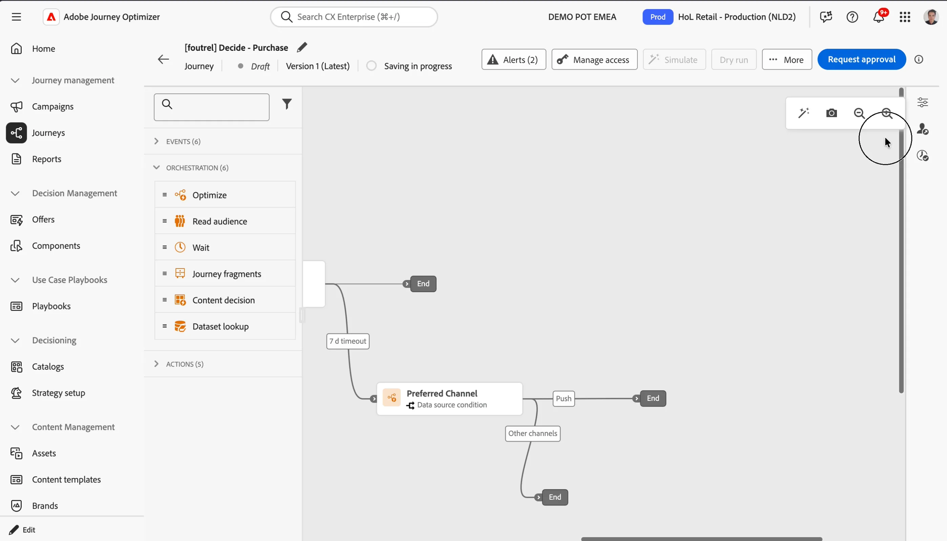947x541 pixels.
Task: Click the user profile avatar
Action: (931, 17)
